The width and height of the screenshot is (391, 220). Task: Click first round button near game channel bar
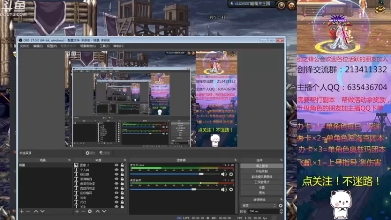click(282, 5)
